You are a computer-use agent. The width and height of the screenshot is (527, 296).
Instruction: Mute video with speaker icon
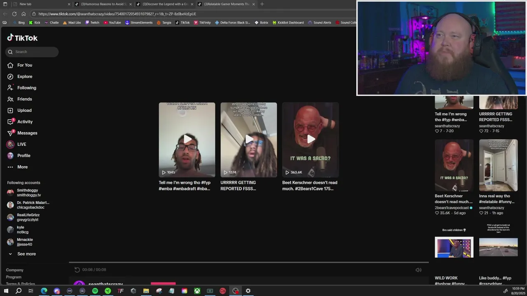[418, 270]
